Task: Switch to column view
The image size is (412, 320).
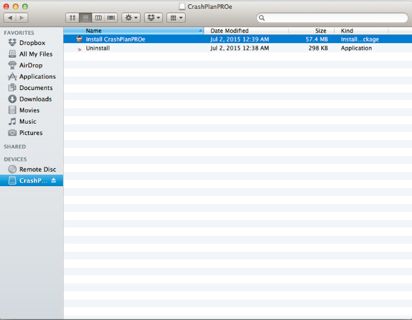Action: (98, 18)
